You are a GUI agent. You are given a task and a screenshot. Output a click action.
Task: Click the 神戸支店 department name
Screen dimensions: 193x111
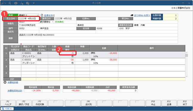[44, 28]
